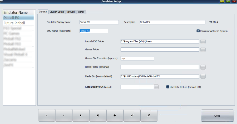Browse for Roms Folder path
This screenshot has height=124, width=237.
coord(203,67)
